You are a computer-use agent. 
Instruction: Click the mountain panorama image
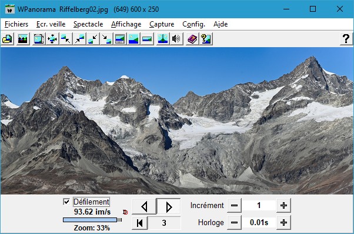177,121
